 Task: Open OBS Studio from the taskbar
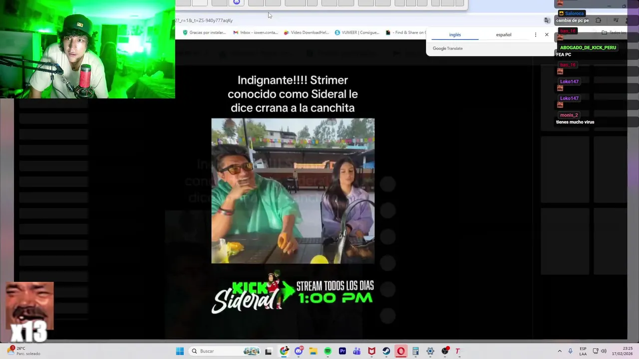point(445,351)
